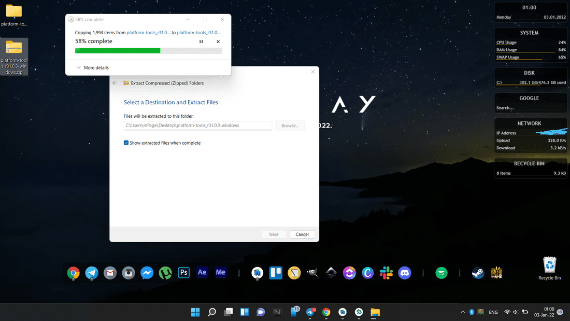The image size is (570, 321).
Task: Pause the file copy operation
Action: pos(201,41)
